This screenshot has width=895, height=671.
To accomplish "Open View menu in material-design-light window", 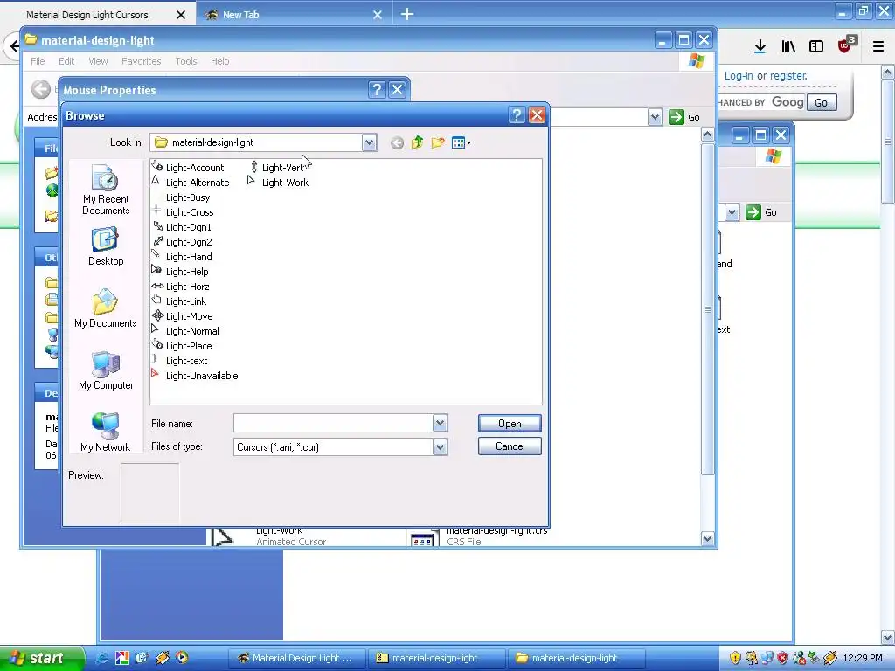I will pyautogui.click(x=98, y=61).
